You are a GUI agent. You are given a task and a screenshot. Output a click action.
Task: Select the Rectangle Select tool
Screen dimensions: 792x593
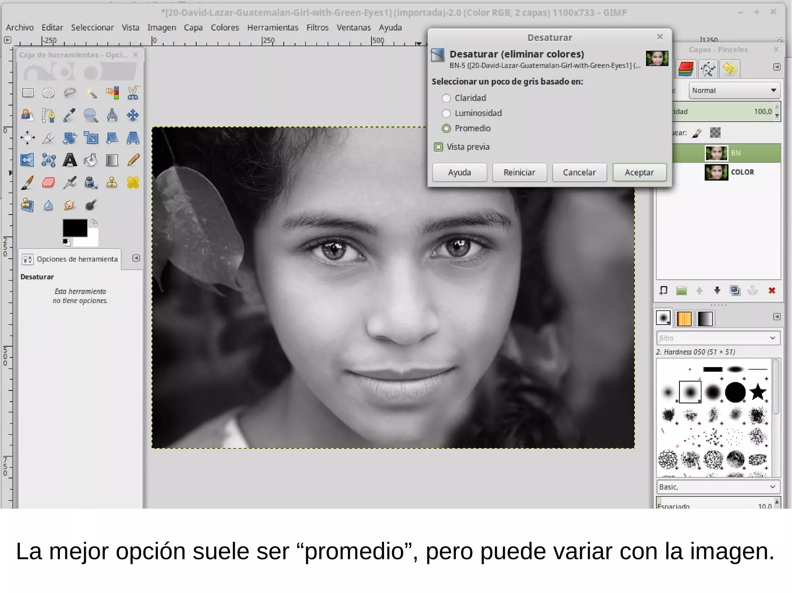click(x=28, y=93)
